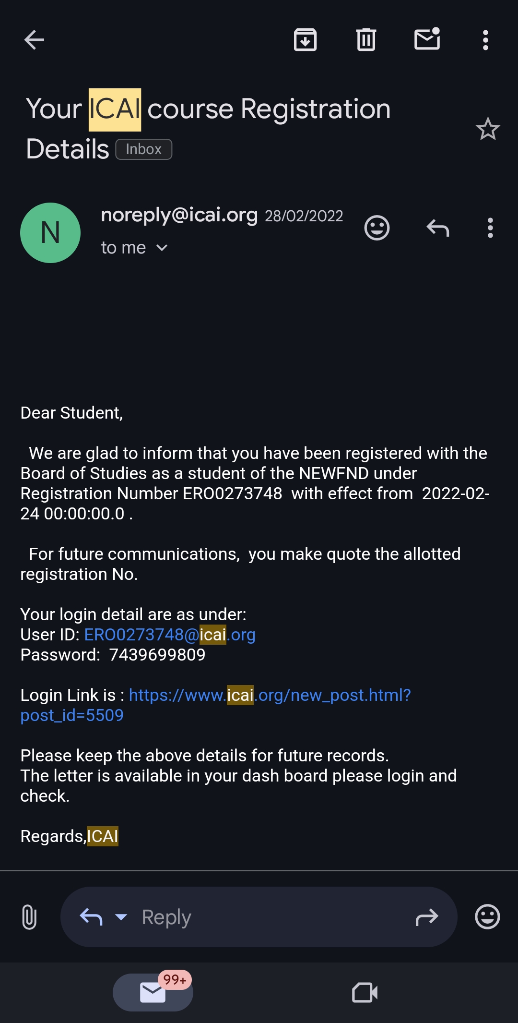Mark email as unread

tap(427, 39)
